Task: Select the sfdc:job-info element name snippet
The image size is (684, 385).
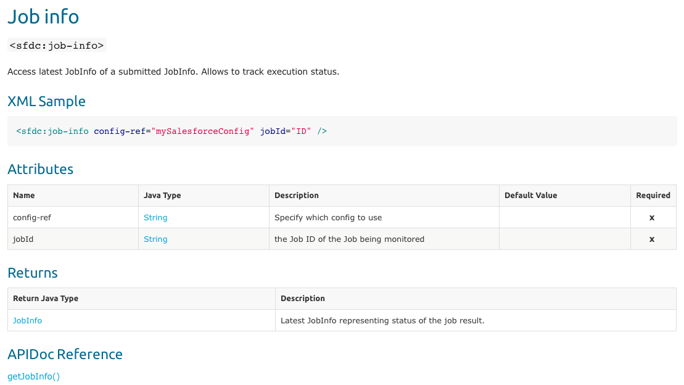Action: click(56, 44)
